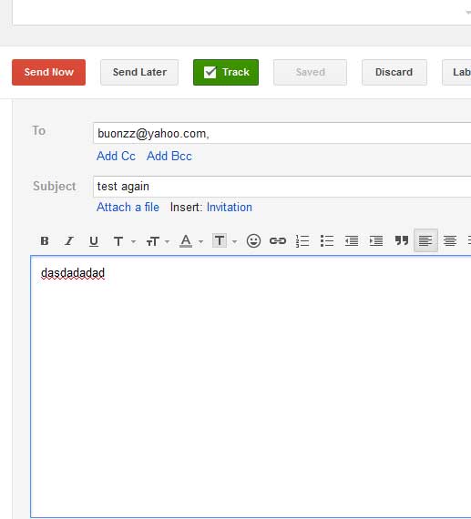Apply underline formatting
The height and width of the screenshot is (519, 471).
tap(94, 241)
